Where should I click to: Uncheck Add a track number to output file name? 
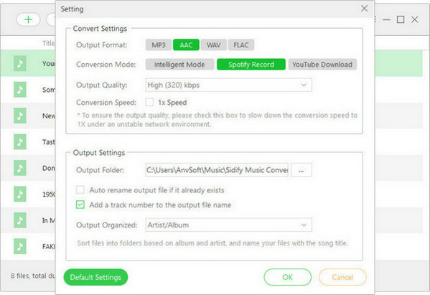(80, 205)
